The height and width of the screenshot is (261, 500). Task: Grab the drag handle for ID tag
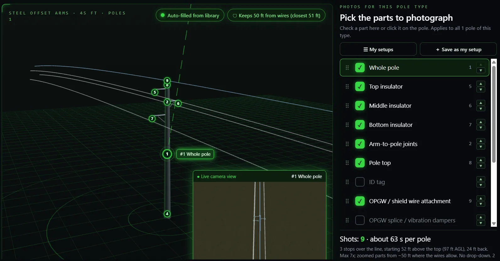pyautogui.click(x=347, y=182)
